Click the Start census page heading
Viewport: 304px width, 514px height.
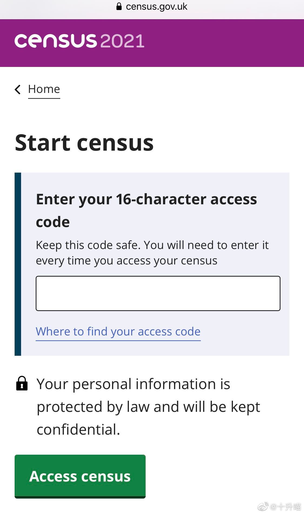(84, 143)
